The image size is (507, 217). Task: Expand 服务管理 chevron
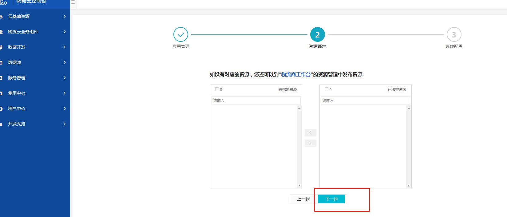click(64, 78)
